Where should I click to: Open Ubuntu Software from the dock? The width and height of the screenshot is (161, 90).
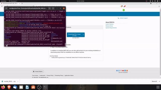(x=33, y=87)
